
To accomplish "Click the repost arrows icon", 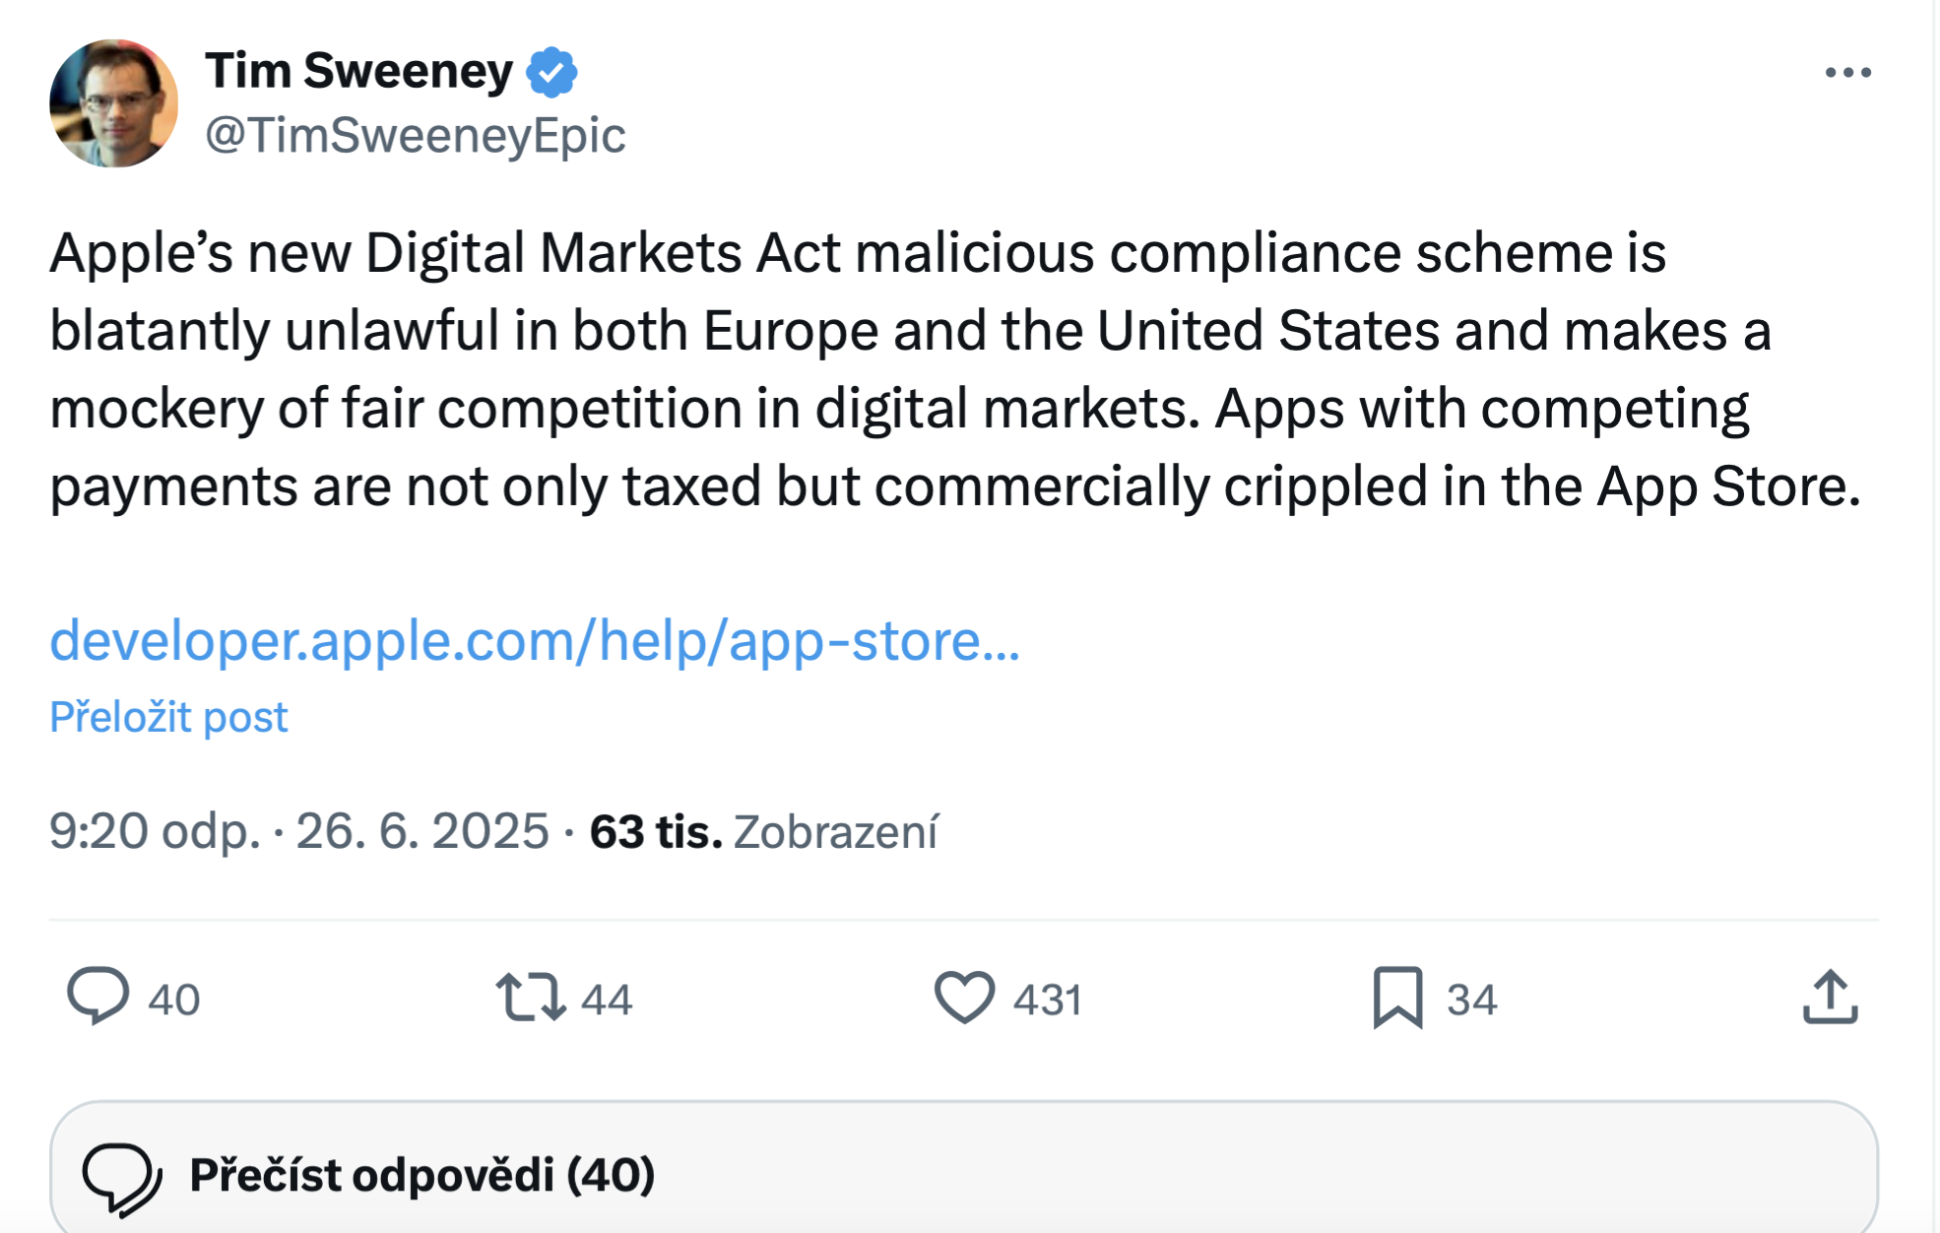I will 531,997.
